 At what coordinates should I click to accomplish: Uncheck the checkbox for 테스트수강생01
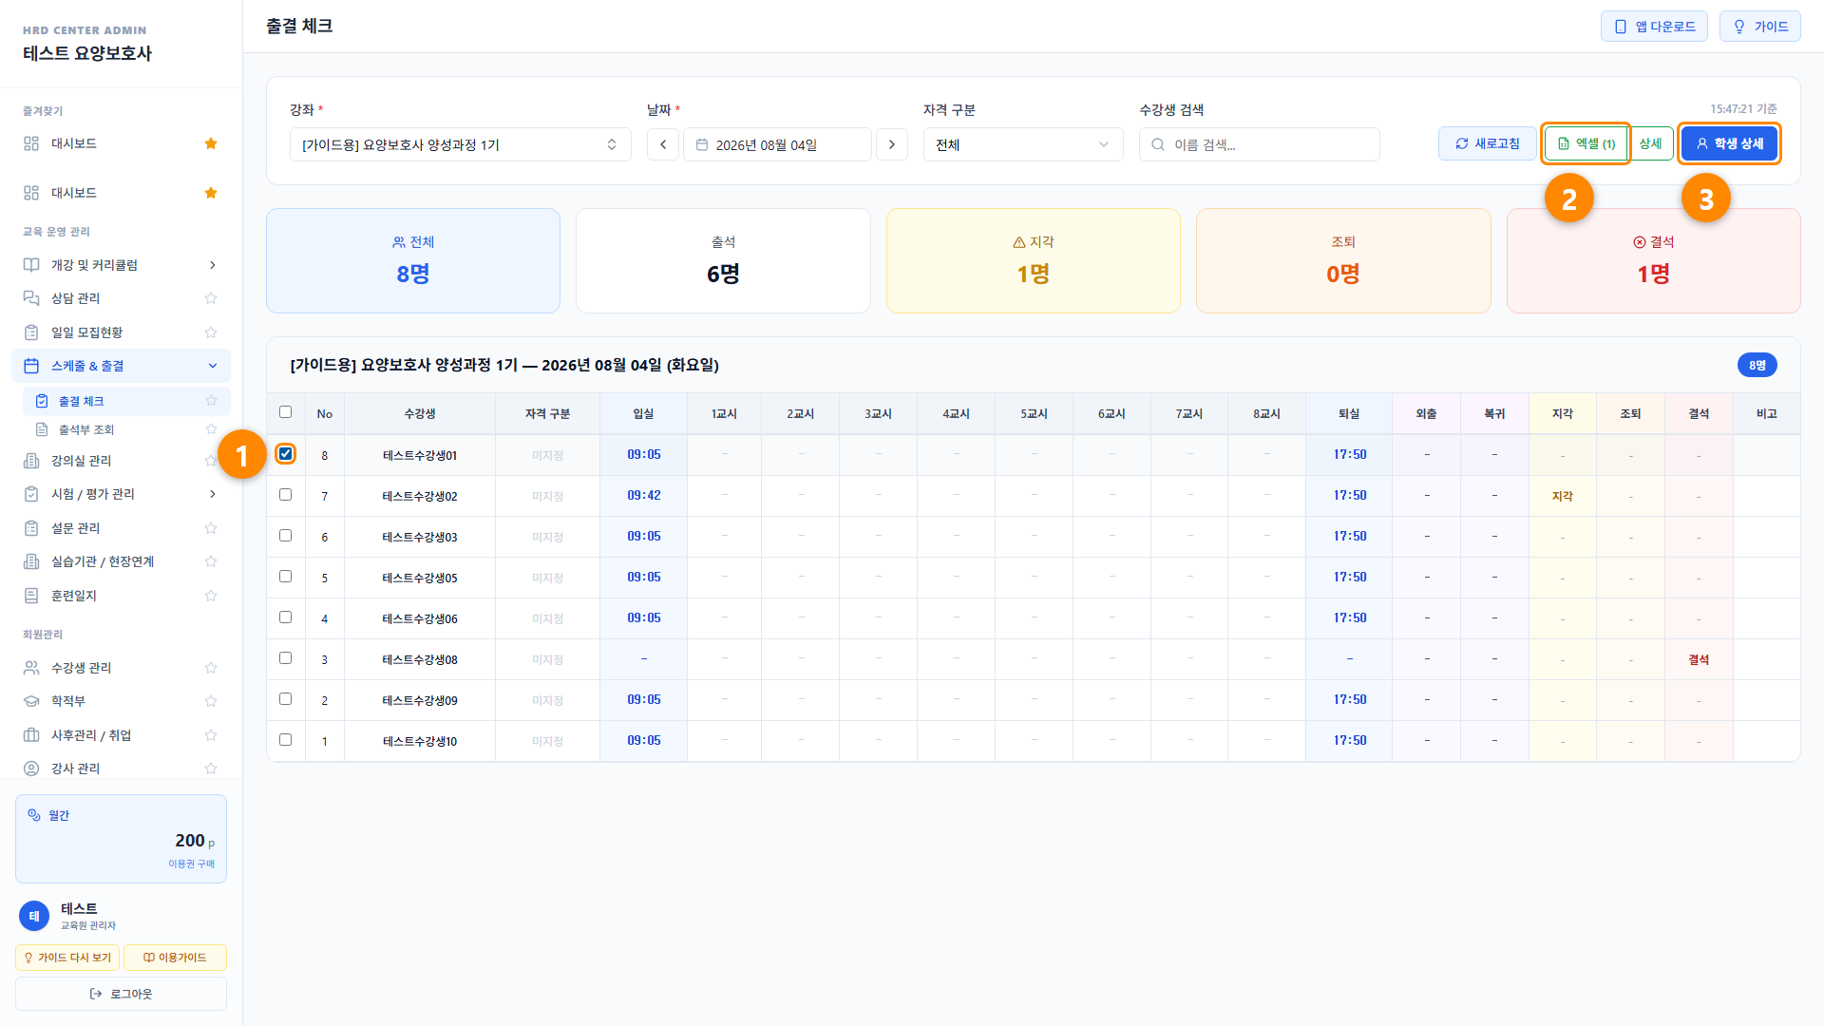[285, 454]
